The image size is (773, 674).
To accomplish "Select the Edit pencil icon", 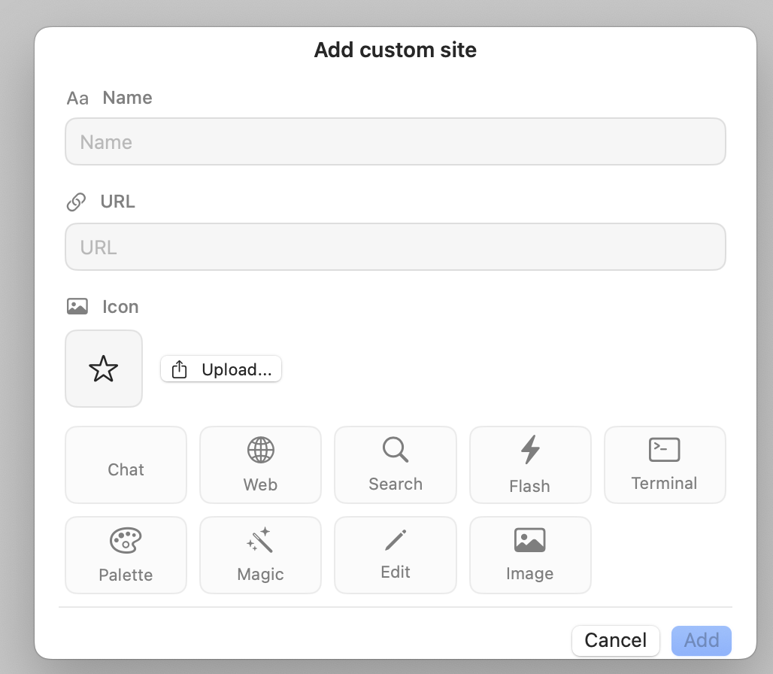I will [x=395, y=555].
